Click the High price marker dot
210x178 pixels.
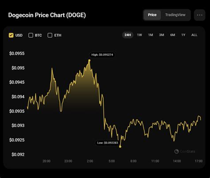coord(89,60)
